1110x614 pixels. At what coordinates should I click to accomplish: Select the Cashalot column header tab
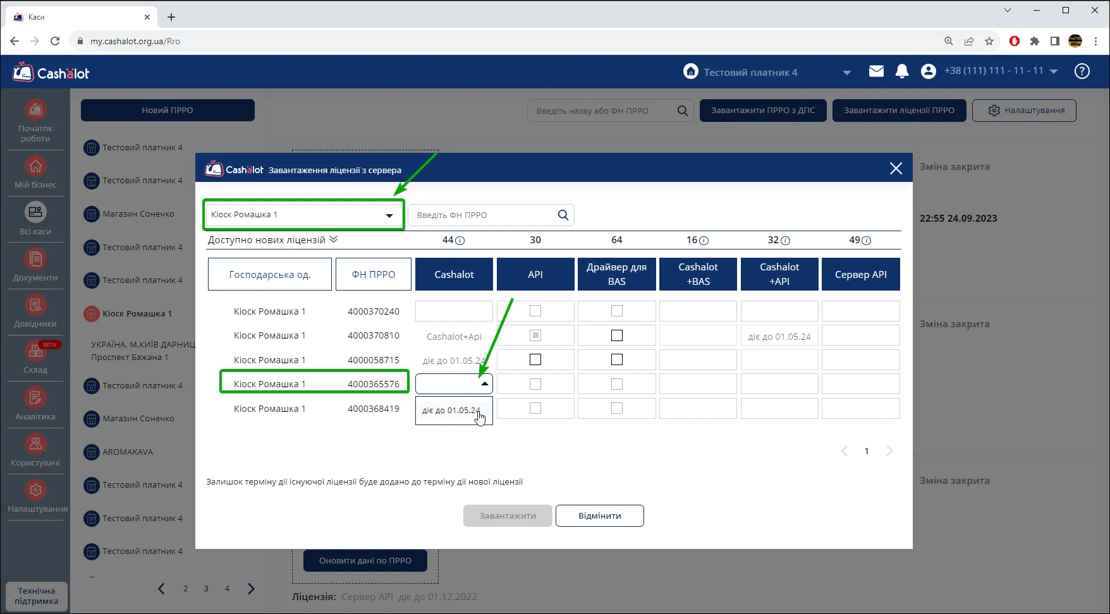click(454, 274)
